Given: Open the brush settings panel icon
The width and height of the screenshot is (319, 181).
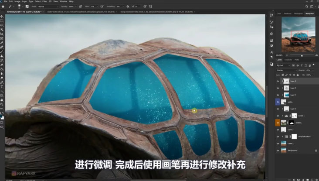Looking at the screenshot, I should tap(27, 7).
